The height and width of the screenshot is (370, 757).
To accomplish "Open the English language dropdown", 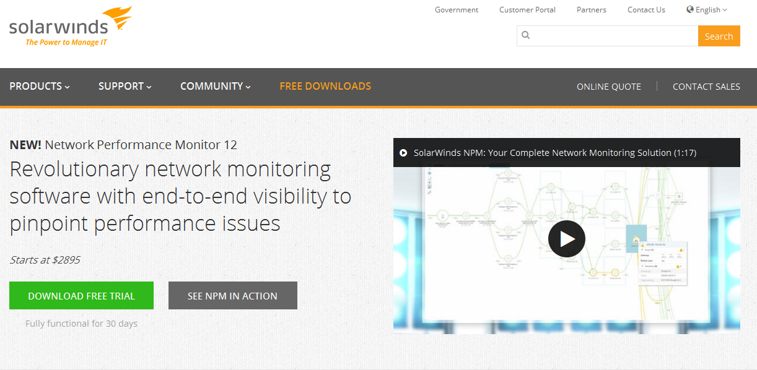I will [x=707, y=10].
